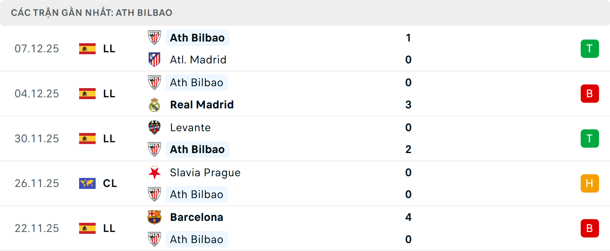Click the Barcelona club crest
The image size is (610, 251).
tap(155, 217)
